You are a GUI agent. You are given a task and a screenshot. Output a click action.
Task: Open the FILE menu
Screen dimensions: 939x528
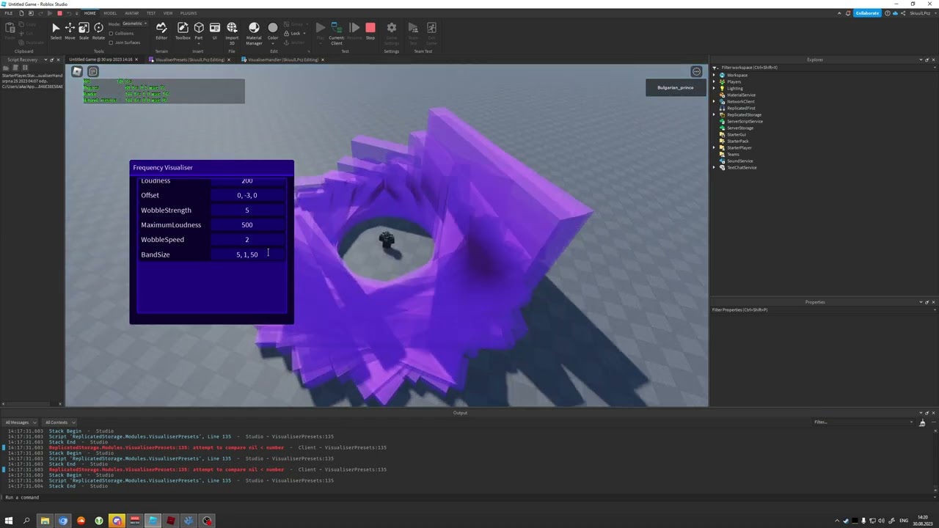(x=9, y=13)
